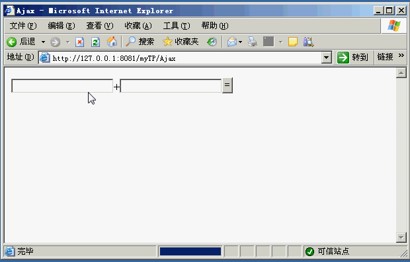The width and height of the screenshot is (410, 262).
Task: Click the Windows flag logo
Action: tap(393, 26)
